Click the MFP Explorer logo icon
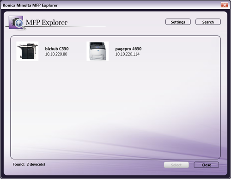The image size is (231, 179). [x=17, y=23]
